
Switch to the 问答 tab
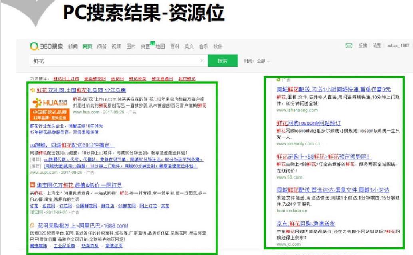coord(102,46)
